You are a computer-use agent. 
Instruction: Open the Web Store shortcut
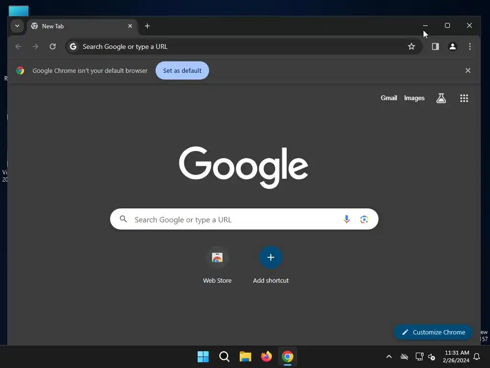pyautogui.click(x=217, y=265)
